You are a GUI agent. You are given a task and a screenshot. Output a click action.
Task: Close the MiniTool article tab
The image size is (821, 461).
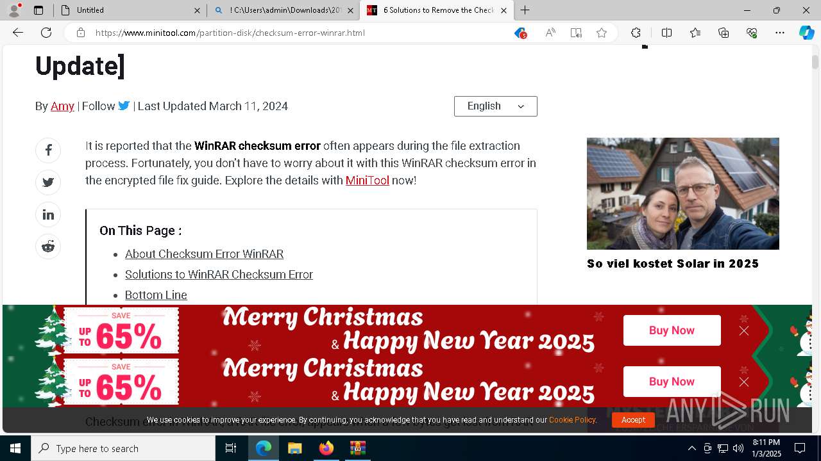coord(504,10)
